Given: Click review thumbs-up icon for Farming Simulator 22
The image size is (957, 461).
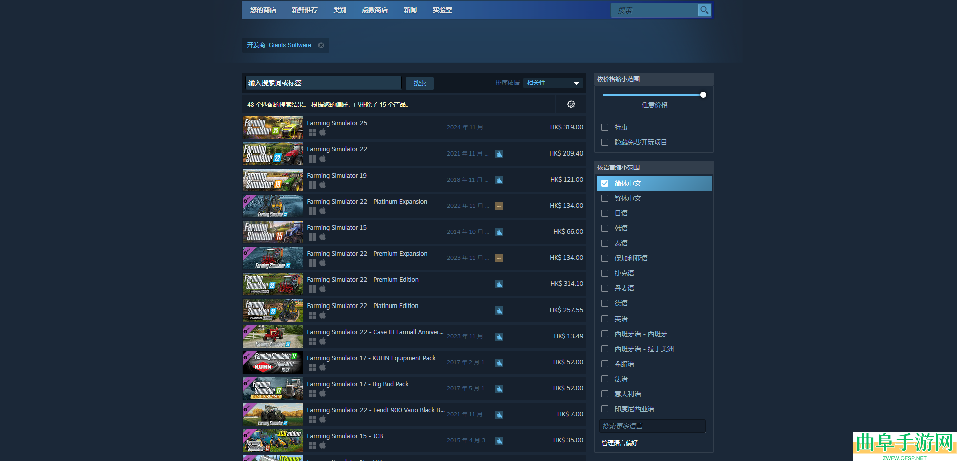Looking at the screenshot, I should pyautogui.click(x=499, y=154).
